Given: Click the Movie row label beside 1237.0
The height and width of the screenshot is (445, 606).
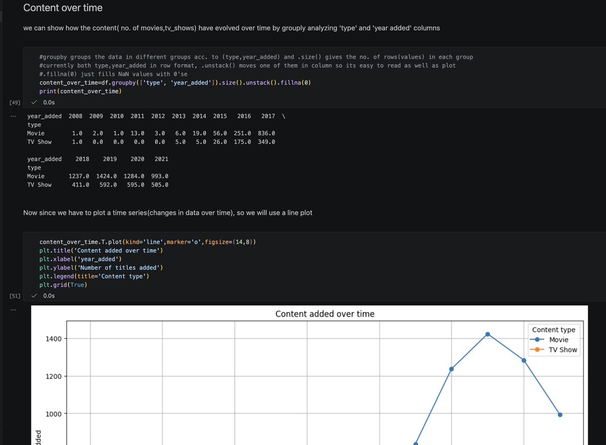Looking at the screenshot, I should [36, 176].
